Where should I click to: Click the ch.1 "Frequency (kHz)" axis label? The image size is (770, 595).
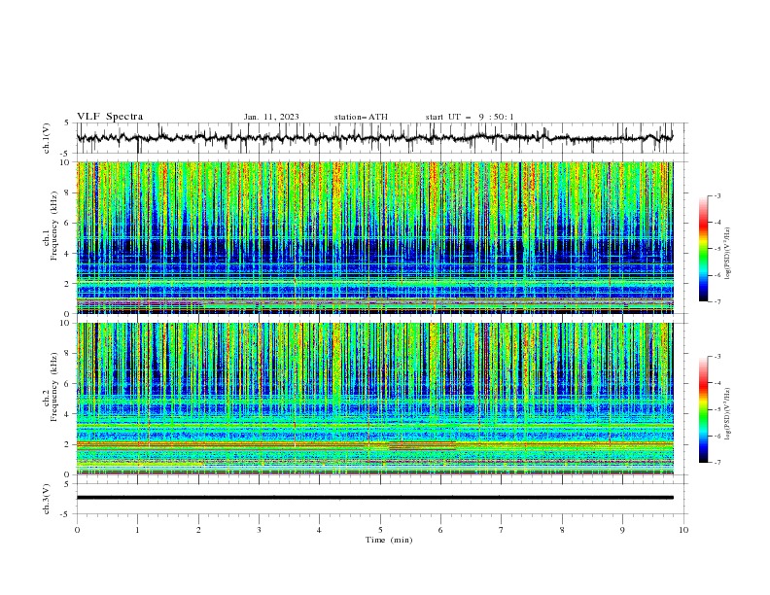54,227
